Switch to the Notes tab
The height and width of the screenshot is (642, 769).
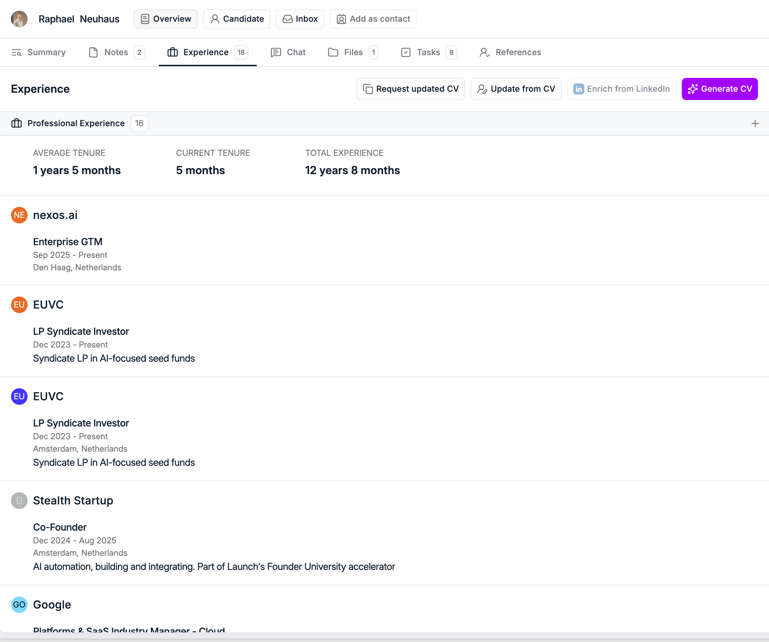pyautogui.click(x=116, y=52)
